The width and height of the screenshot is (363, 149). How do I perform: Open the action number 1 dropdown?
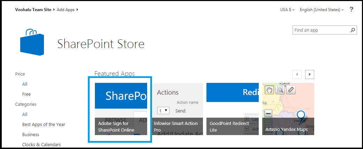coord(163,111)
